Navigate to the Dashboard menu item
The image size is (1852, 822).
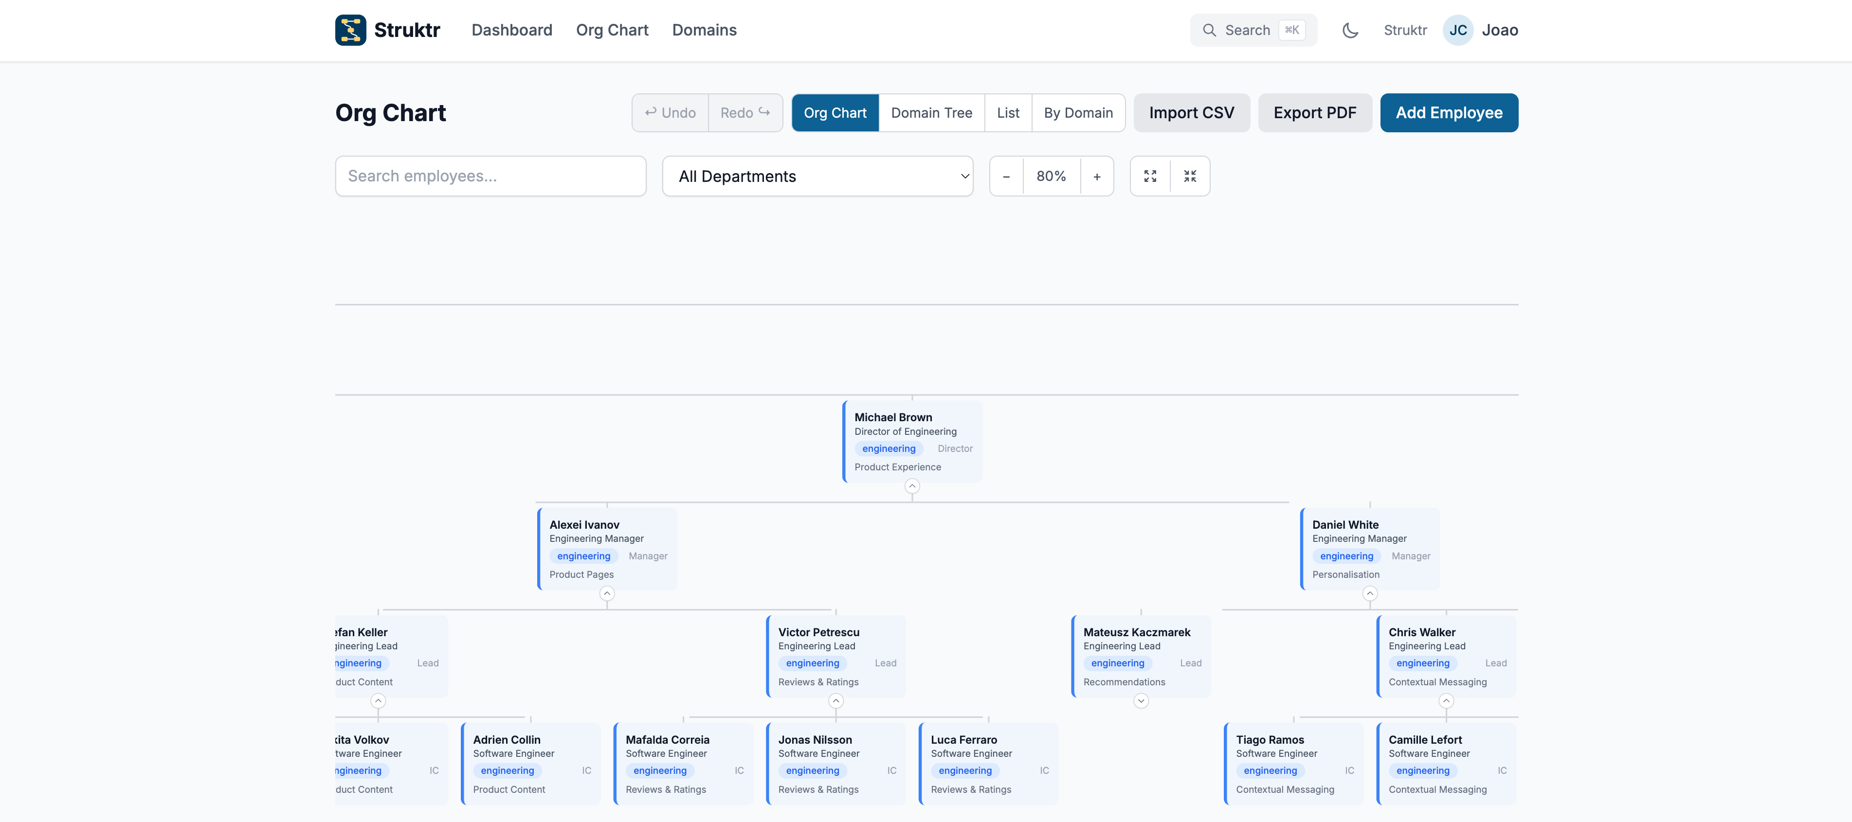click(511, 30)
